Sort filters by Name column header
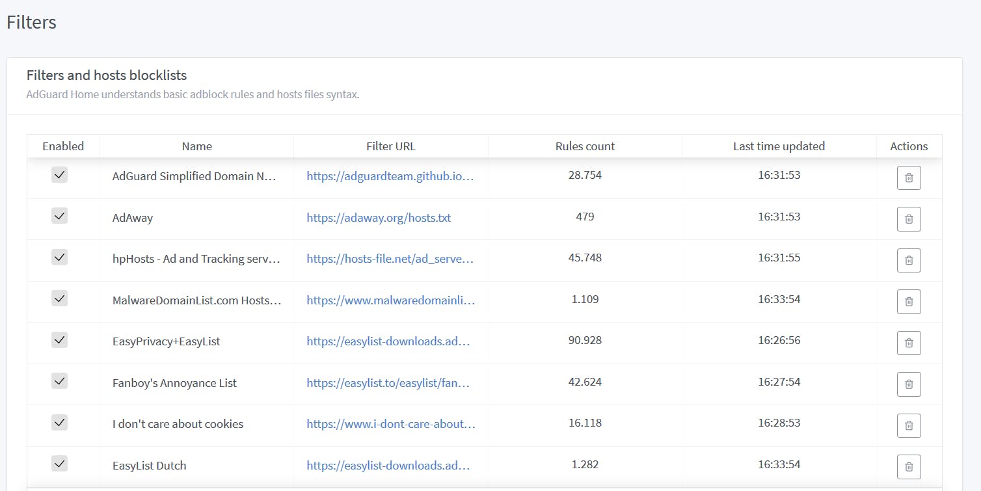 [196, 146]
